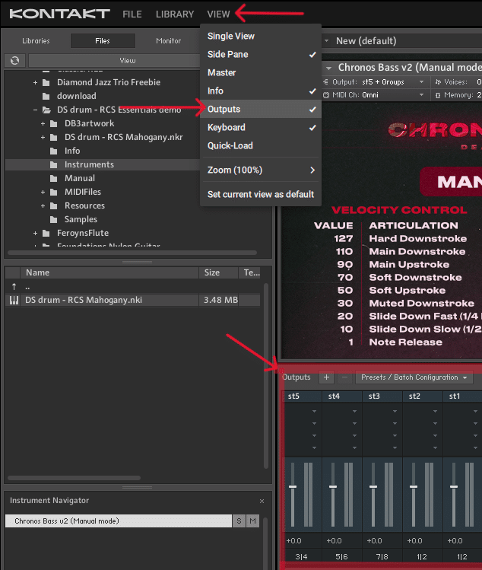
Task: Click the Output routing icon in instrument header
Action: (x=326, y=82)
